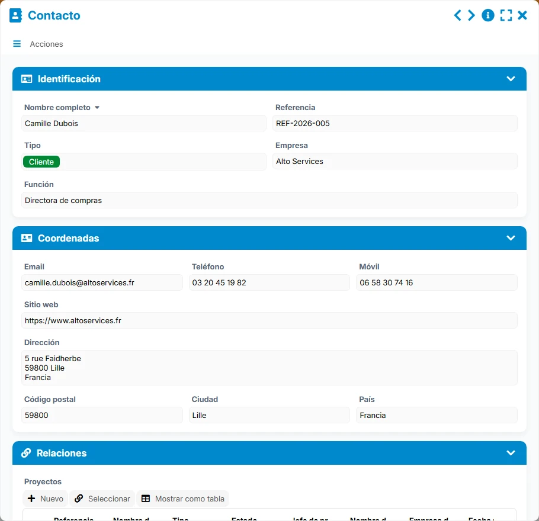Open the Acciones menu

[46, 44]
